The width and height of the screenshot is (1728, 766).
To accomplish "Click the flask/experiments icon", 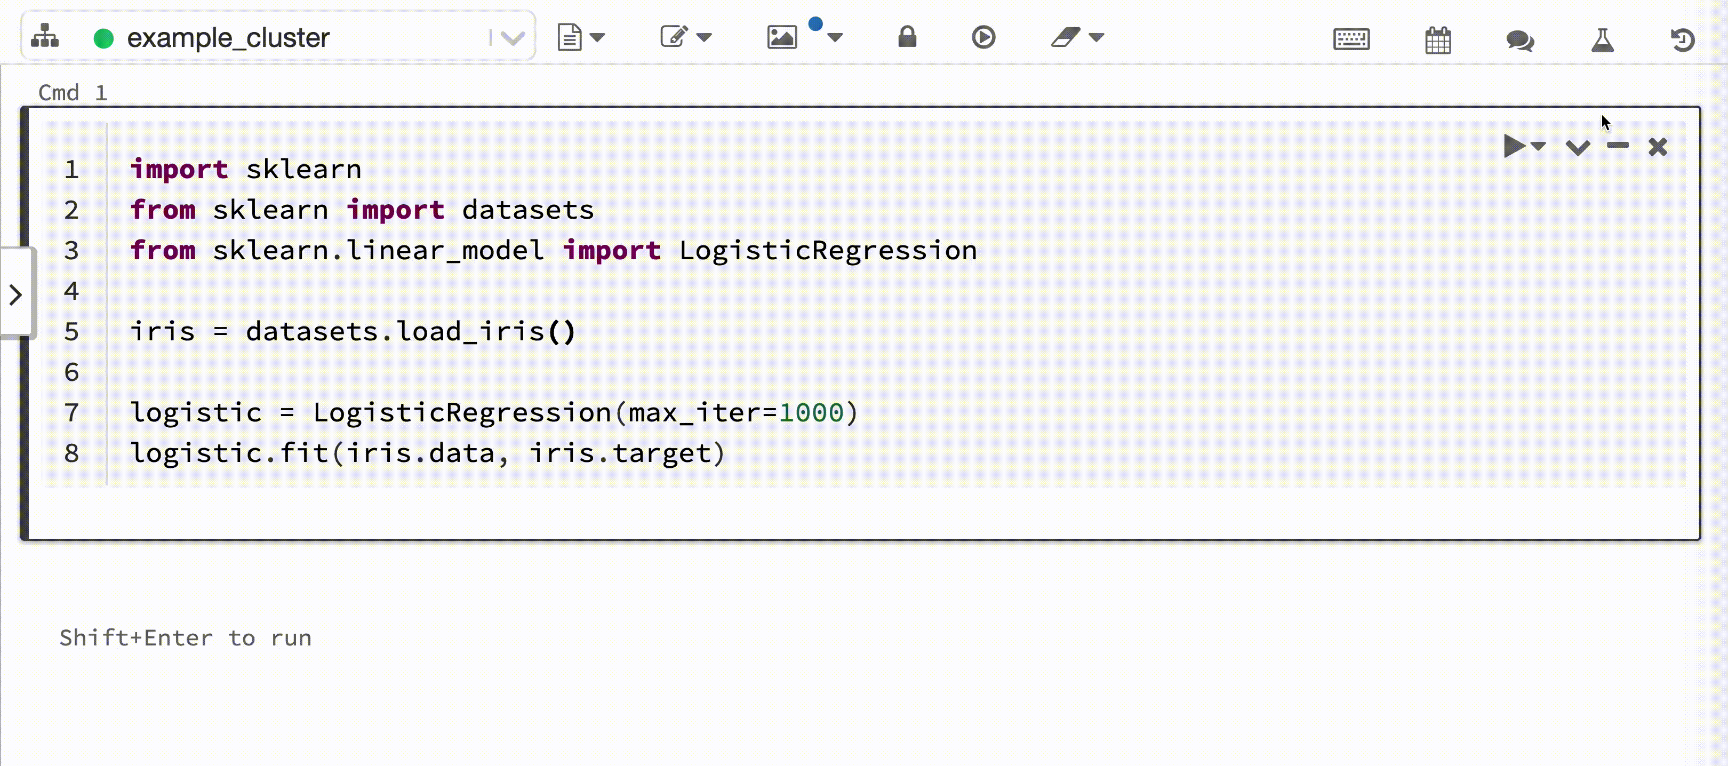I will pyautogui.click(x=1601, y=38).
